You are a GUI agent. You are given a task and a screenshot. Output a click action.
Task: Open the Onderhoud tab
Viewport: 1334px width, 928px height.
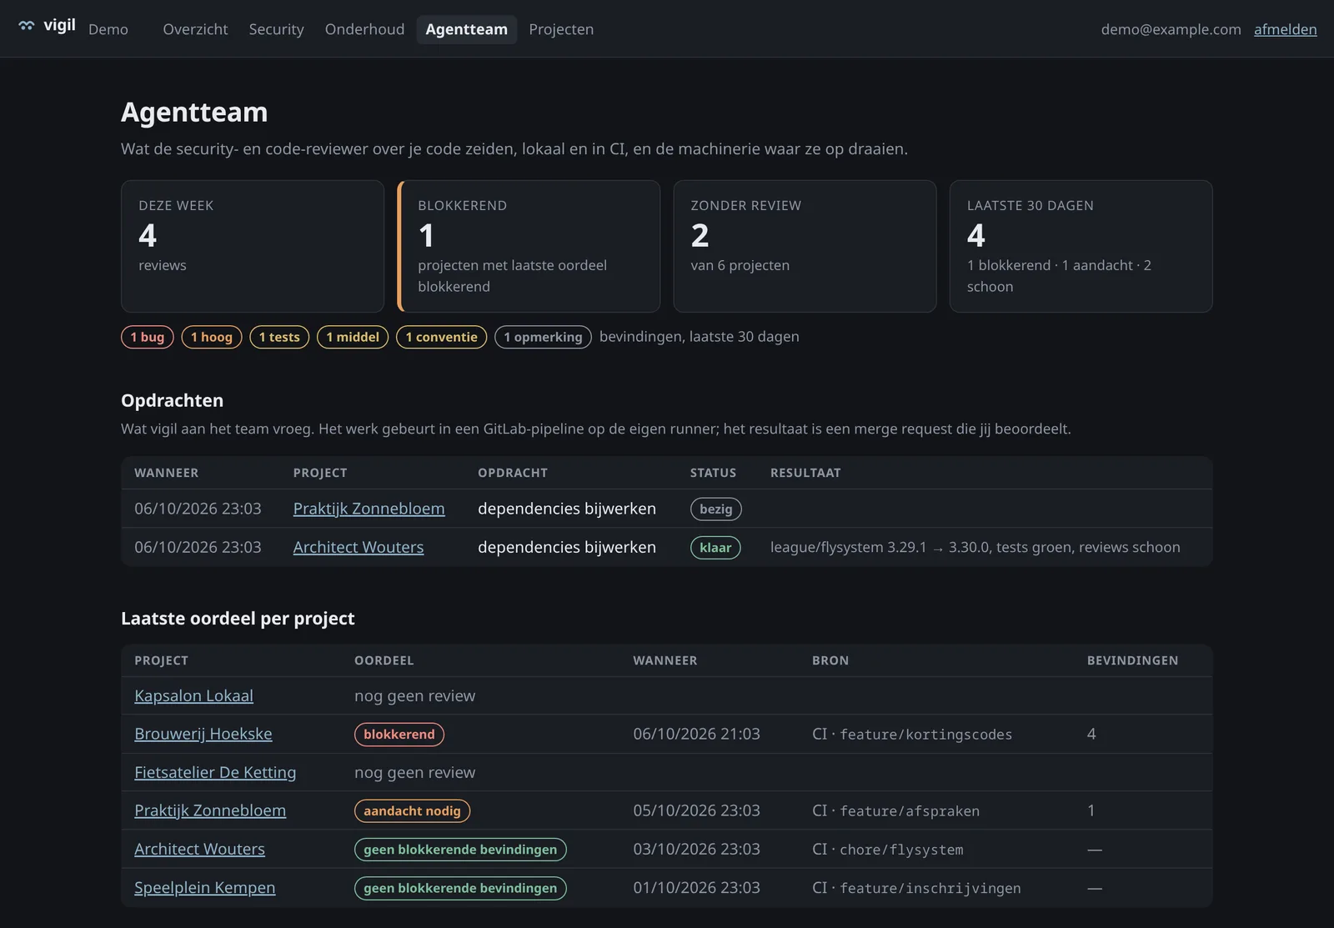tap(364, 29)
